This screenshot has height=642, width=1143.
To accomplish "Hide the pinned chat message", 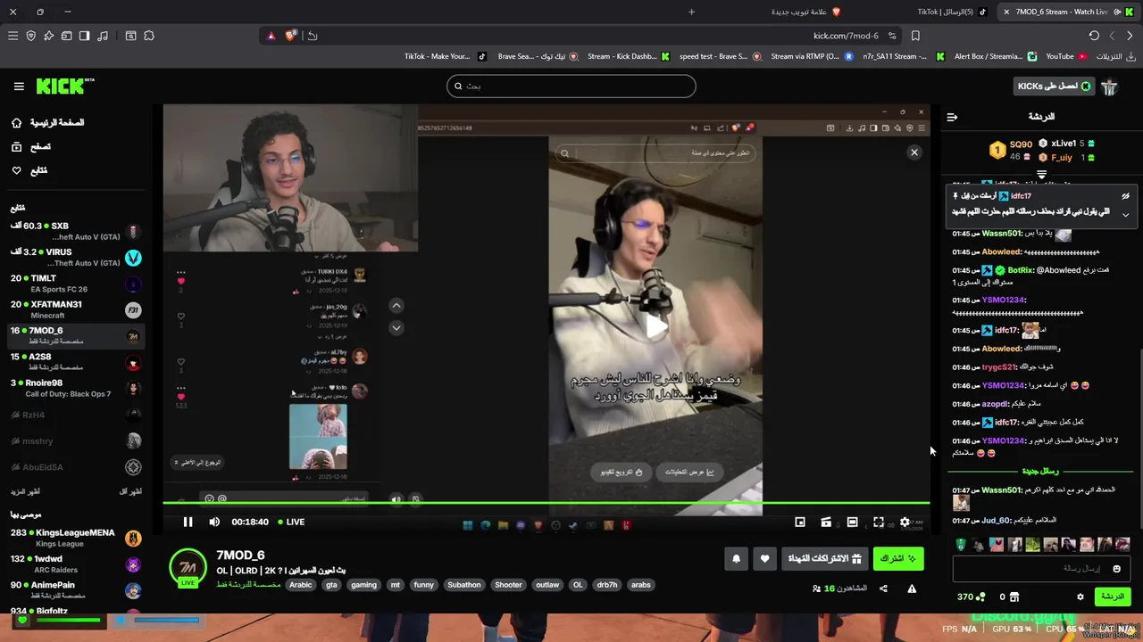I will 1125,196.
